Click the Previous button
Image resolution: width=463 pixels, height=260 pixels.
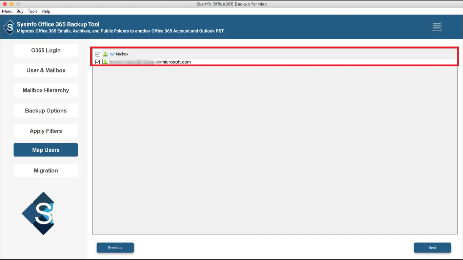click(115, 248)
